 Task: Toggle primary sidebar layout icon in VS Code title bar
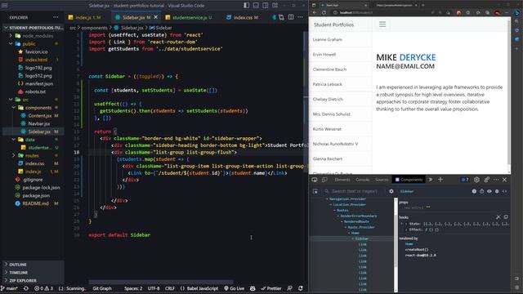click(x=246, y=6)
